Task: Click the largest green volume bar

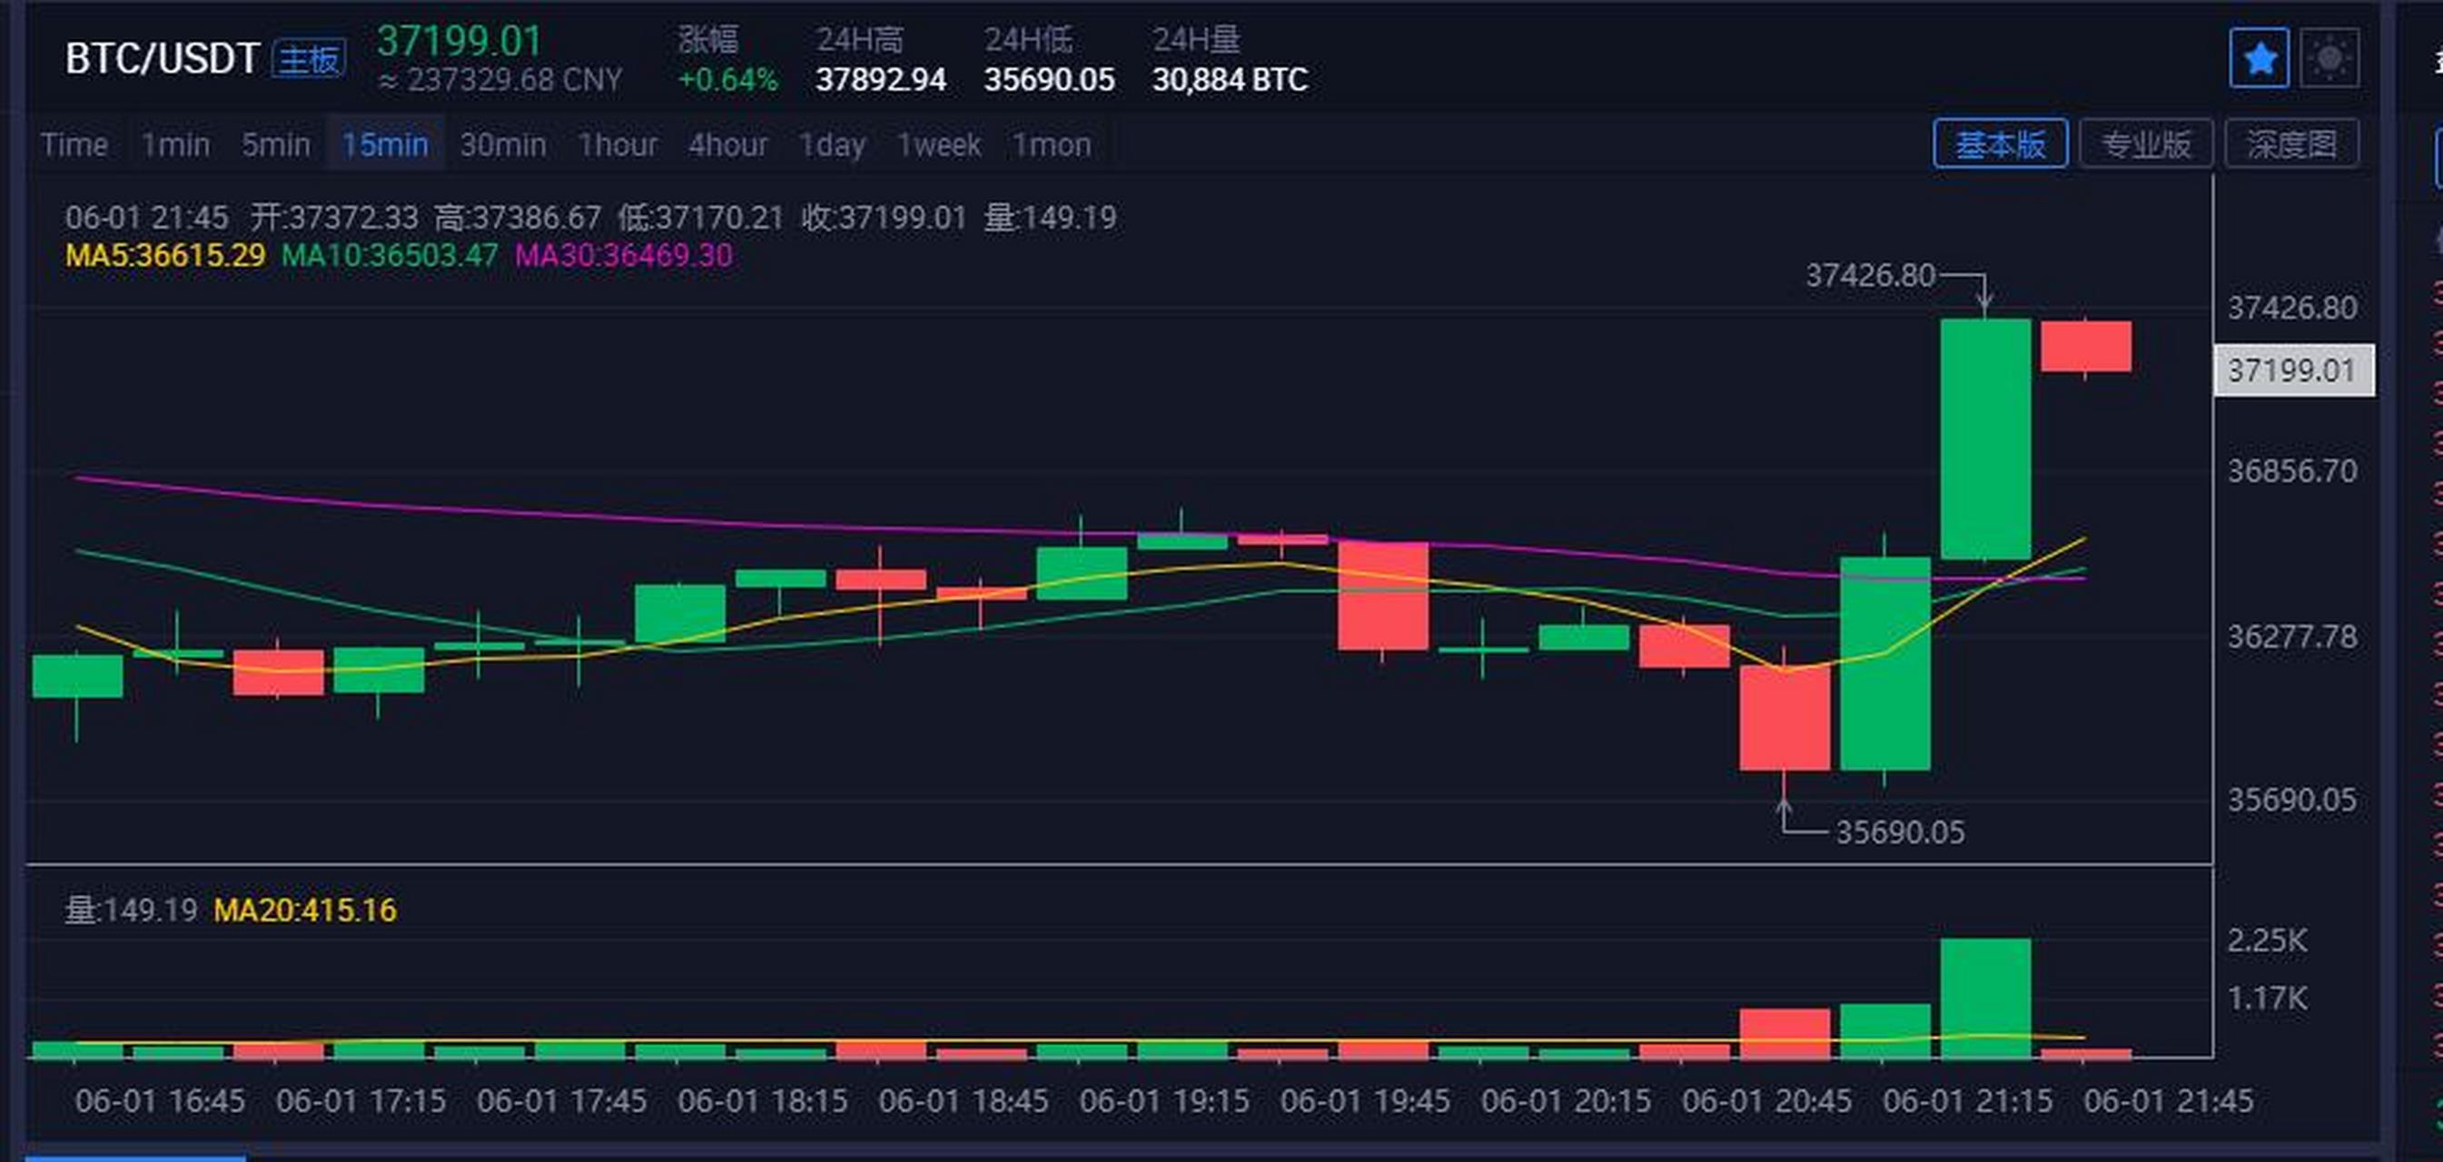Action: tap(1985, 997)
